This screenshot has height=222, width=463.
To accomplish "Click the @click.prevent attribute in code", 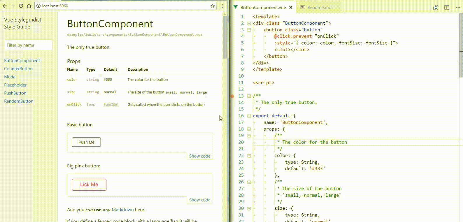I will pos(293,36).
